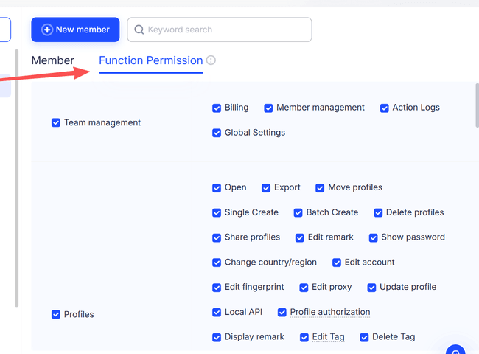This screenshot has height=354, width=479.
Task: Toggle Edit fingerprint checkbox
Action: (x=217, y=288)
